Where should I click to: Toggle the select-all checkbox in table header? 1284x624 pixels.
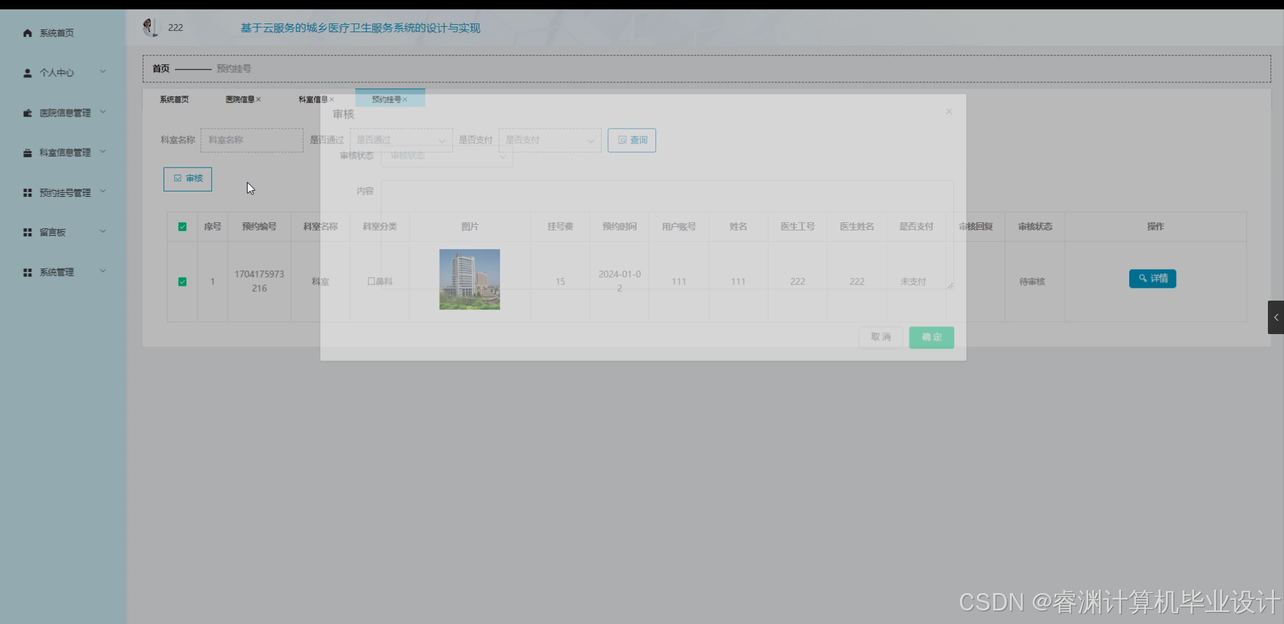coord(182,227)
